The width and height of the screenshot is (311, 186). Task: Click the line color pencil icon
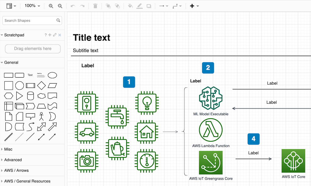pos(140,6)
